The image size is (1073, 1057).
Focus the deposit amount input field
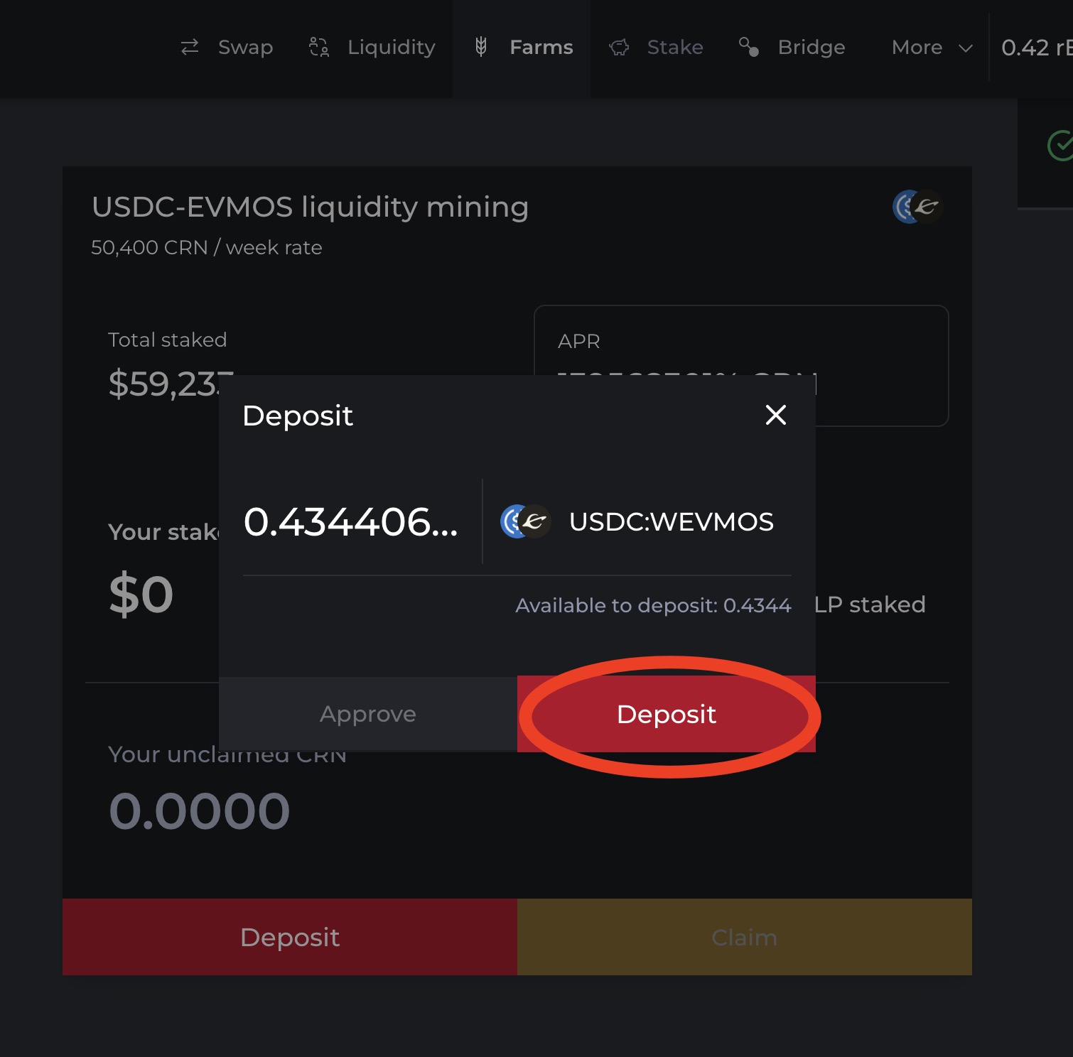point(351,522)
